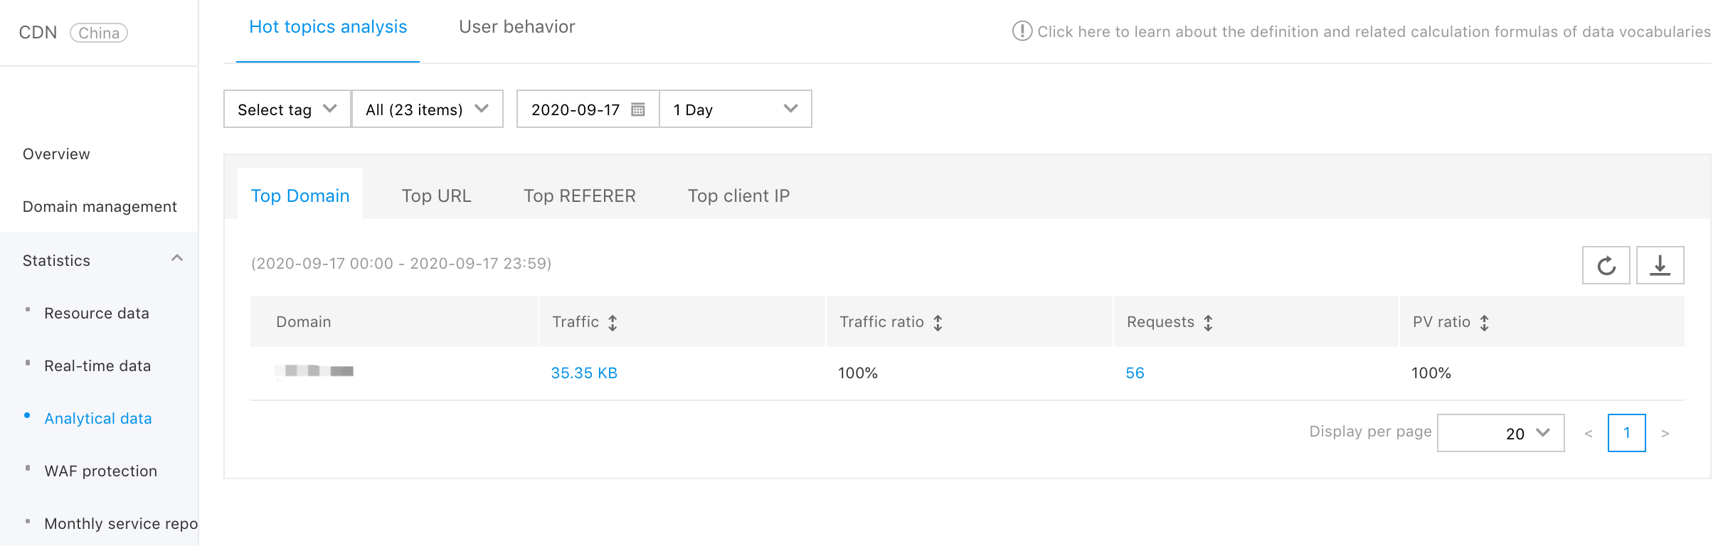Image resolution: width=1723 pixels, height=546 pixels.
Task: Click the blurred domain name cell
Action: tap(314, 371)
